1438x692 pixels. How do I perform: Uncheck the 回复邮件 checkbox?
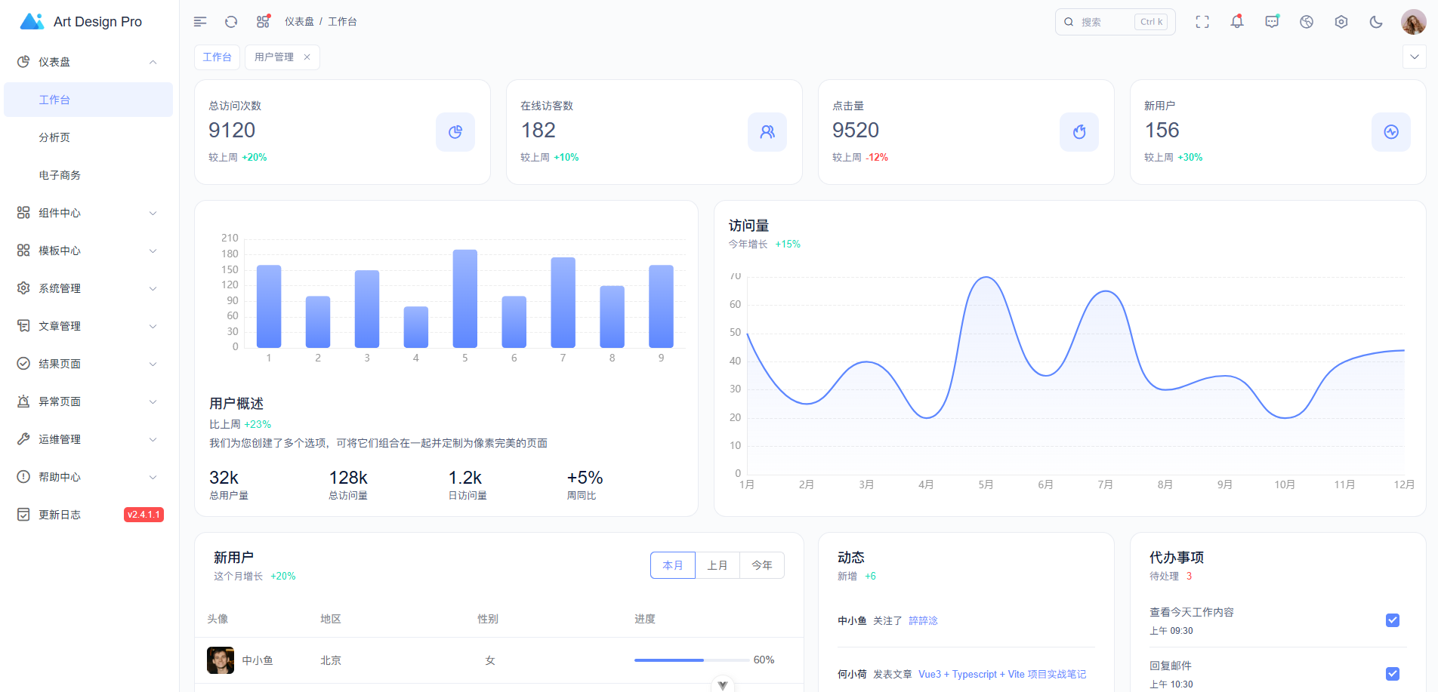point(1393,674)
